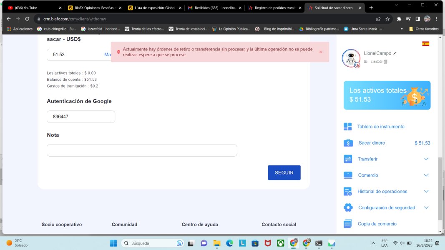Click the Historial de operaciones icon
Screen dimensions: 445x250
(x=348, y=192)
